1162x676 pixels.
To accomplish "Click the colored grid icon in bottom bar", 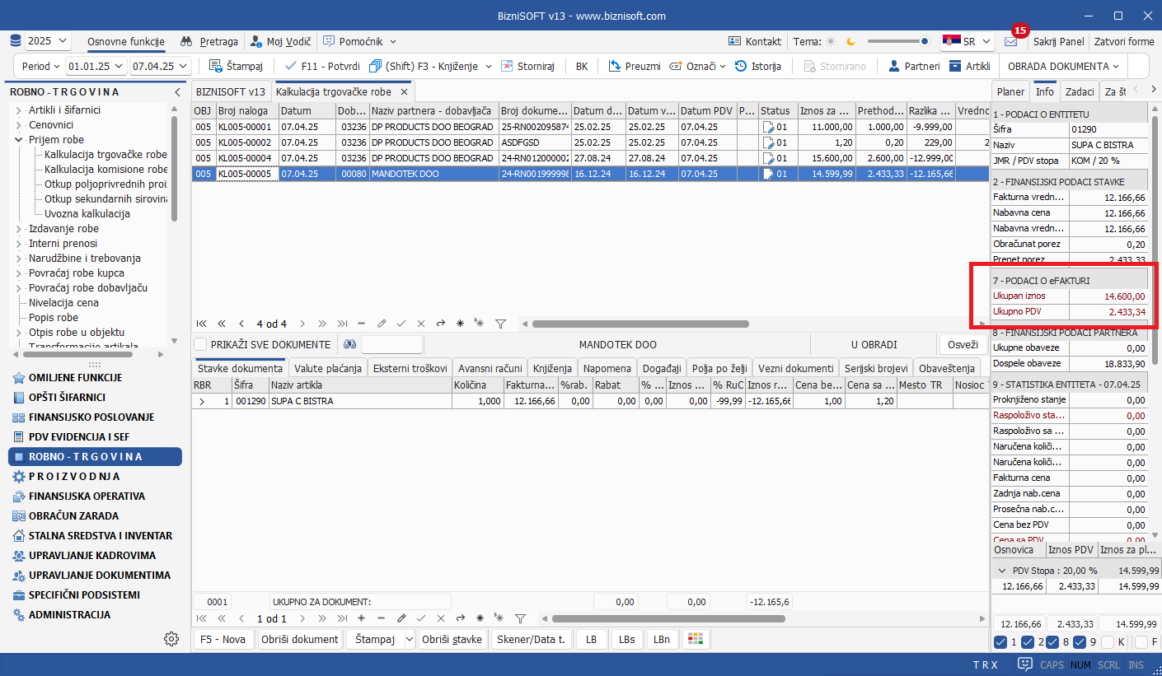I will (696, 639).
